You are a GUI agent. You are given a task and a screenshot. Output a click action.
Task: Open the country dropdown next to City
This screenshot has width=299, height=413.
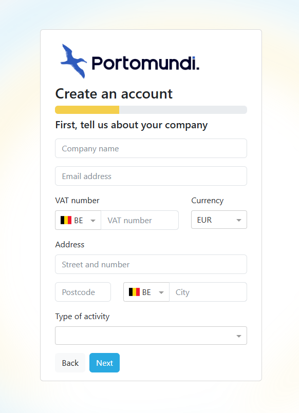tap(146, 291)
